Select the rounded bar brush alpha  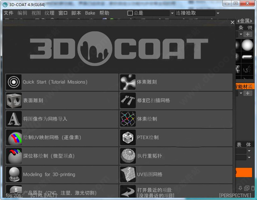coord(247,57)
